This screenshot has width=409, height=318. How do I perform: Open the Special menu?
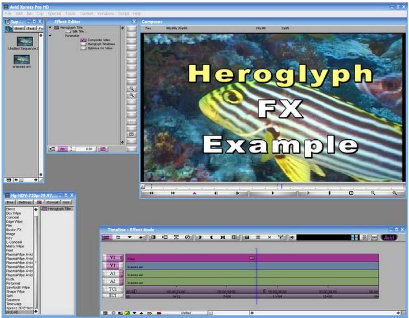click(x=54, y=14)
